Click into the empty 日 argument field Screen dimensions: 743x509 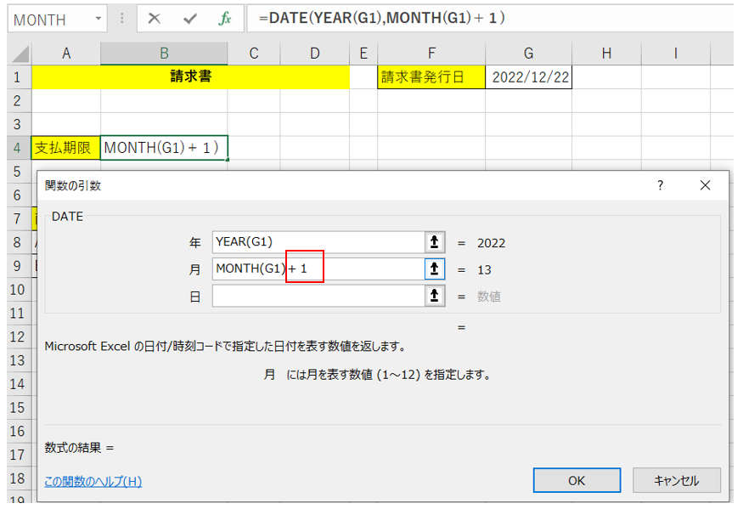click(x=318, y=296)
